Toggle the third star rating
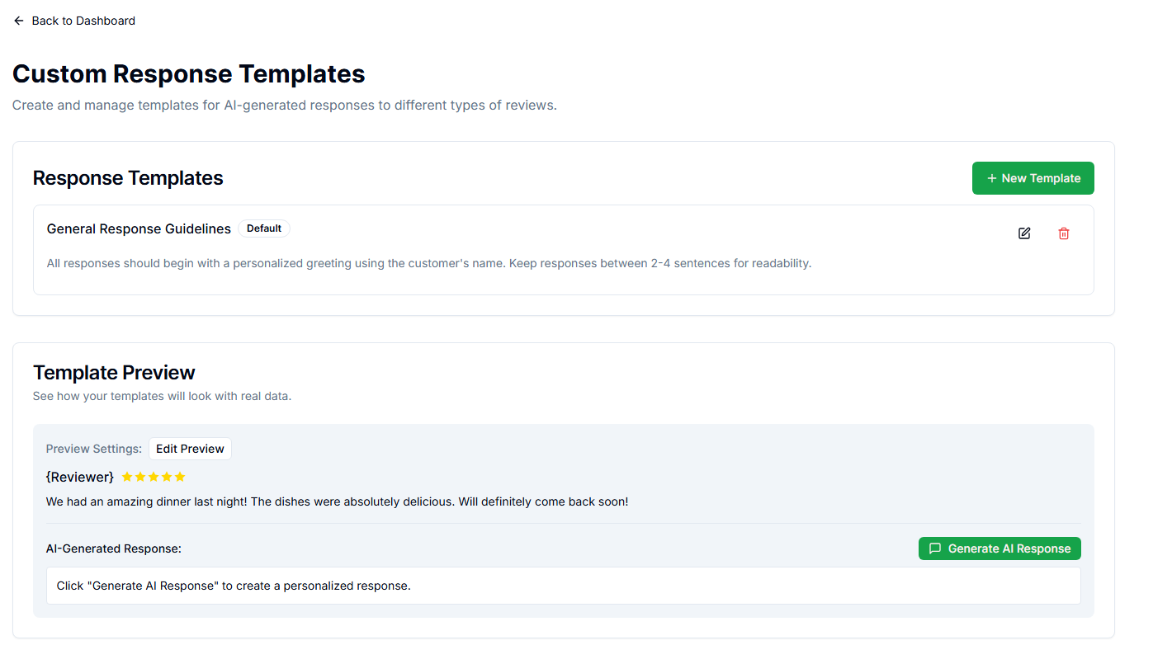The height and width of the screenshot is (645, 1172). click(154, 476)
